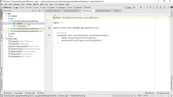Screen dimensions: 173x97
Task: Switch to activity_main.xml tab
Action: point(54,11)
